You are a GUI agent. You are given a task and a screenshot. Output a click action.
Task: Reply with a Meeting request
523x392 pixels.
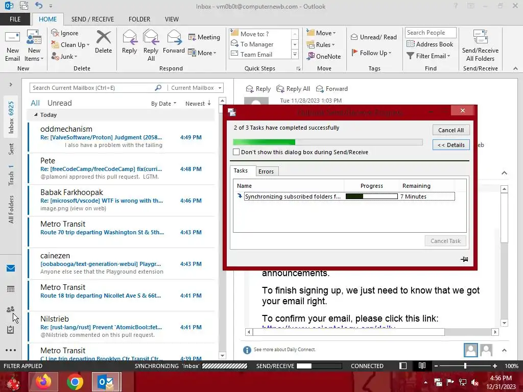point(204,37)
